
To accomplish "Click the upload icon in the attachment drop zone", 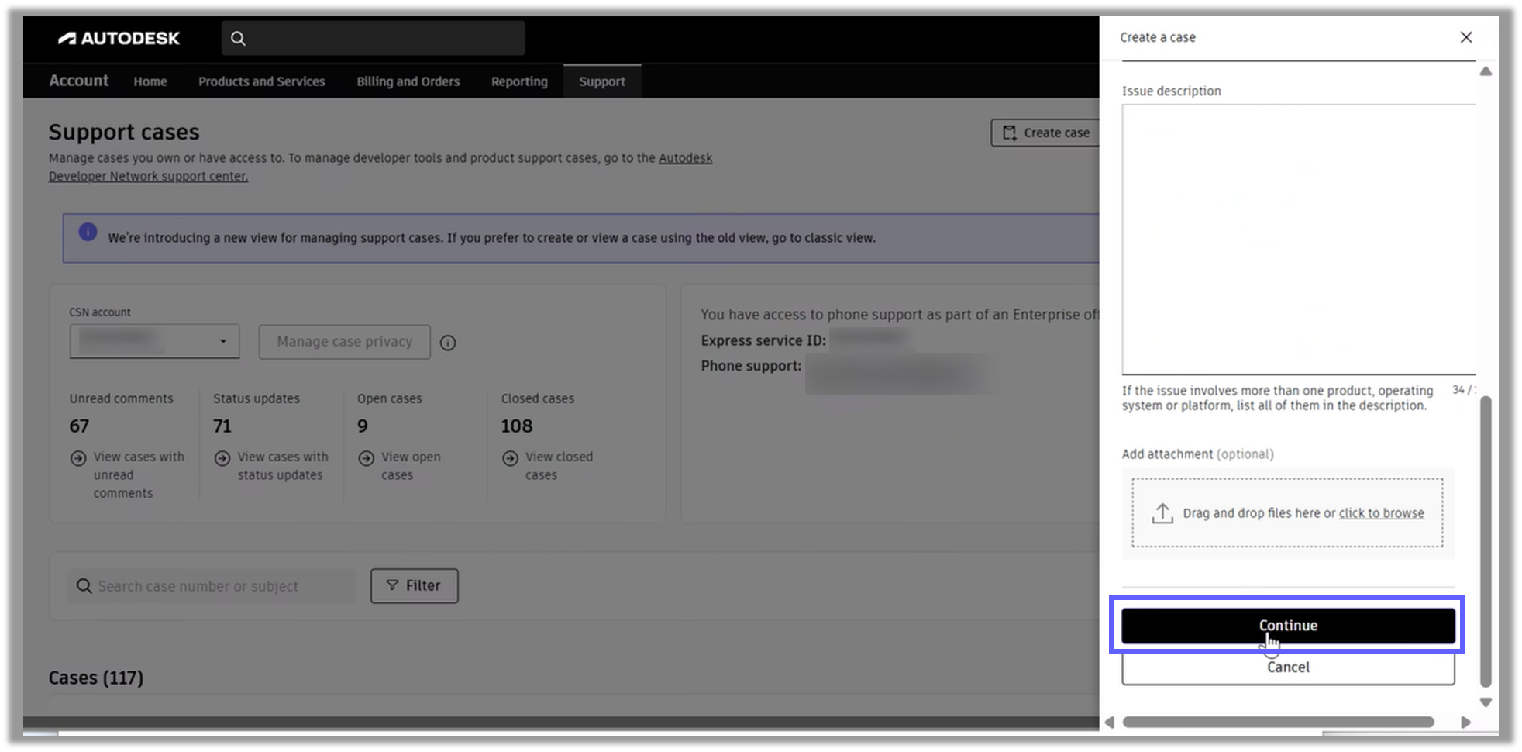I will 1162,512.
